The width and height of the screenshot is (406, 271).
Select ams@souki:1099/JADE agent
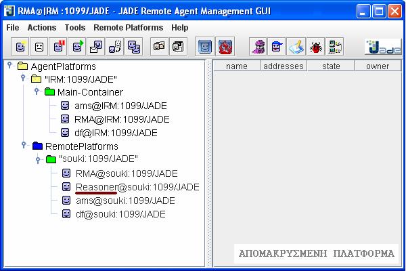coord(125,201)
